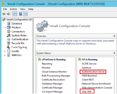This screenshot has height=94, width=117.
Task: Click the Web SDK entry
Action: [87, 92]
